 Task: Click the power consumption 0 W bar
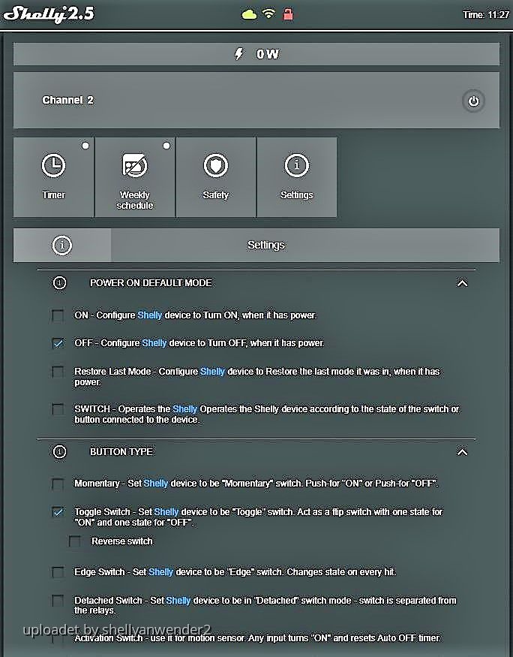pos(256,54)
